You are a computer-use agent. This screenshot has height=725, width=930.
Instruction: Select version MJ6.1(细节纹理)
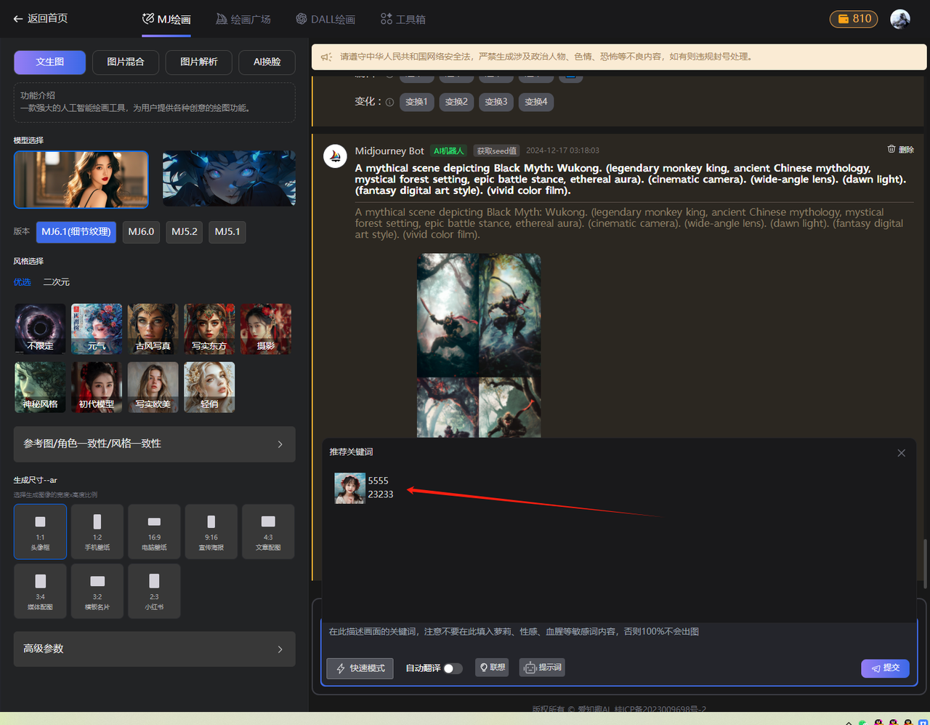coord(76,232)
